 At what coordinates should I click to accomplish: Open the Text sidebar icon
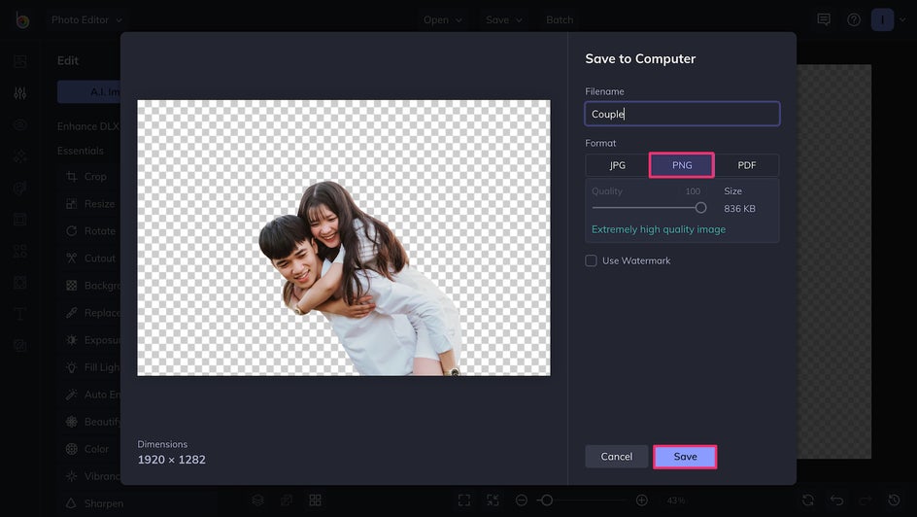coord(19,314)
